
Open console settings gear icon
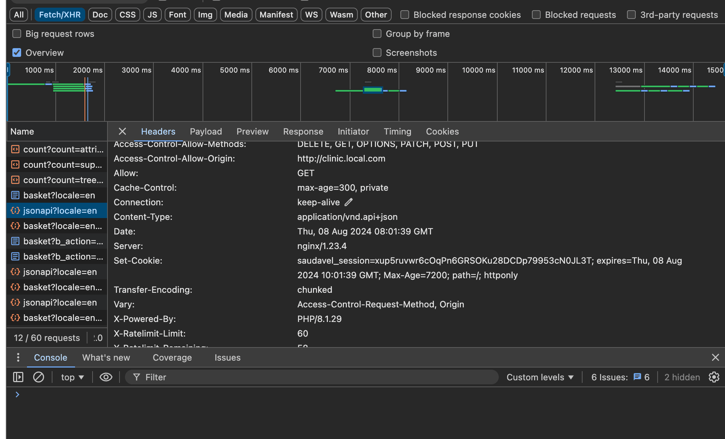tap(714, 377)
